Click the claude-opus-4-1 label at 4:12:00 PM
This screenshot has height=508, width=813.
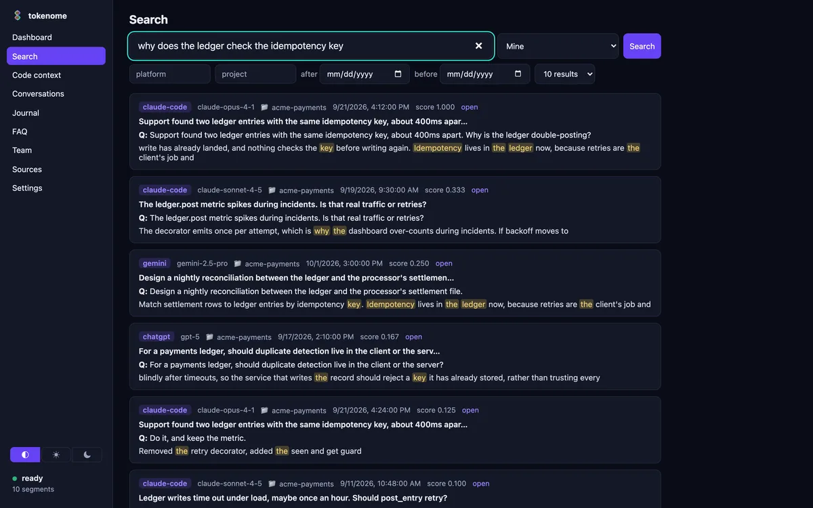point(226,107)
